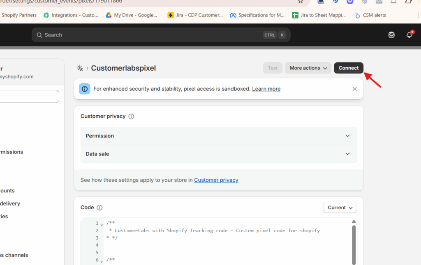This screenshot has width=421, height=265.
Task: Click the code editor scroll-up arrow
Action: (x=354, y=222)
